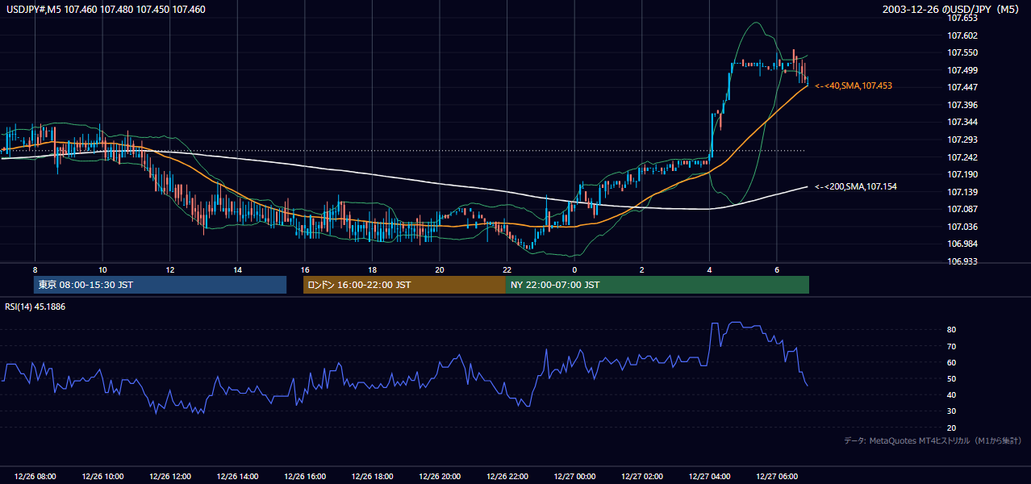Click price axis value 107.447

click(x=962, y=87)
